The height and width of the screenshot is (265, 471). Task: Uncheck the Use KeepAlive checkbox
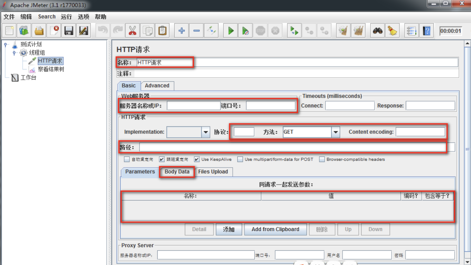(197, 159)
